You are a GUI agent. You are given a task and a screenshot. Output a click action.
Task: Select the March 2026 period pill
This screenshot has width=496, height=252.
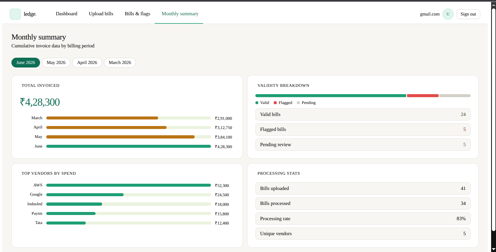[120, 63]
